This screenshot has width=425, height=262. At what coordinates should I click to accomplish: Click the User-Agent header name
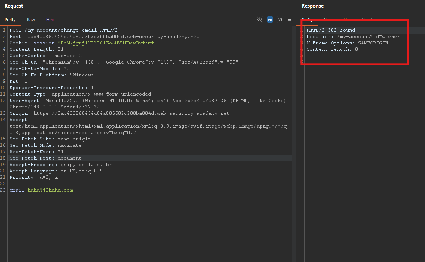tap(26, 101)
